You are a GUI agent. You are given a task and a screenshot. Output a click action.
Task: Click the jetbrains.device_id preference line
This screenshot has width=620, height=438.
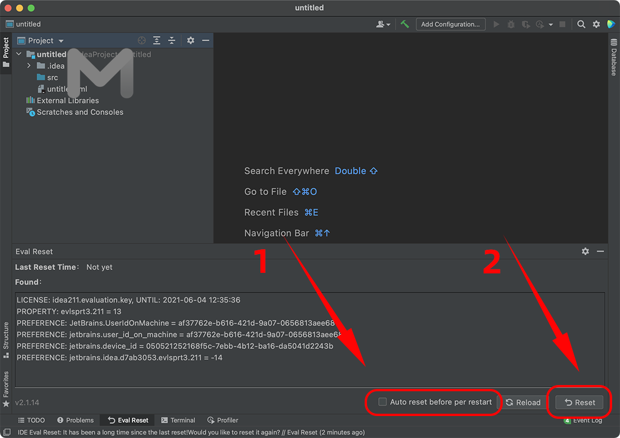click(175, 346)
